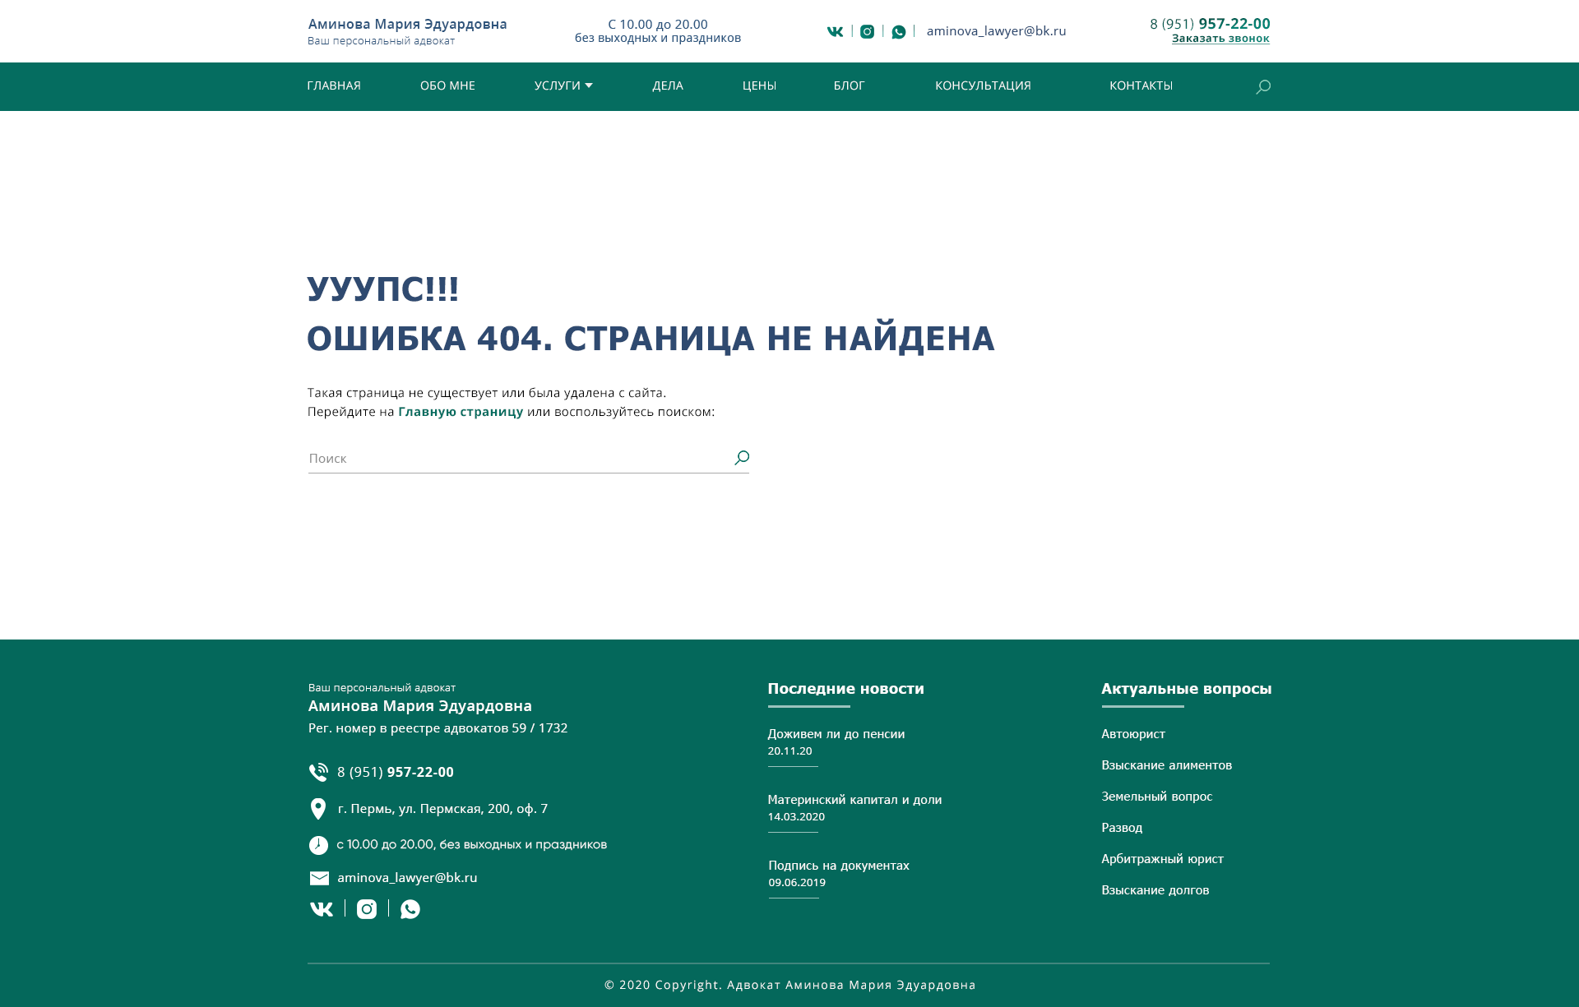Open ЦЕНЫ menu item
1579x1007 pixels.
(759, 85)
